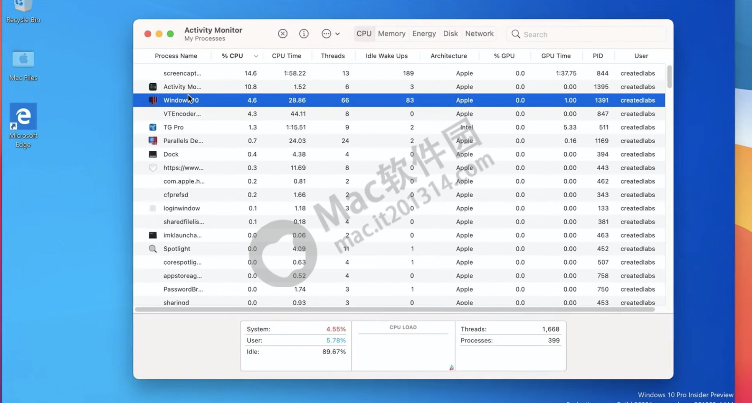Click the Threads 1,668 statistic

click(x=510, y=329)
